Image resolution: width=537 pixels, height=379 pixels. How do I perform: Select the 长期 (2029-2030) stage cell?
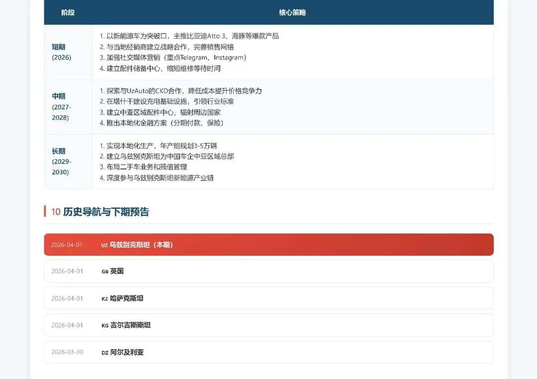tap(68, 161)
